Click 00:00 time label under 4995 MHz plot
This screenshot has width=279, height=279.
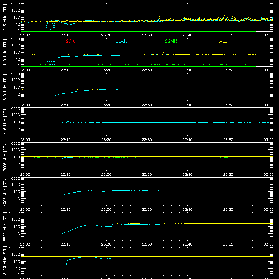pos(269,210)
